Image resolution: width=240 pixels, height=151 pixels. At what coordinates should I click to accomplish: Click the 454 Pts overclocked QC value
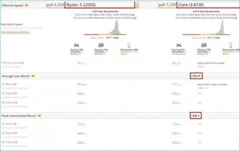pos(176,133)
